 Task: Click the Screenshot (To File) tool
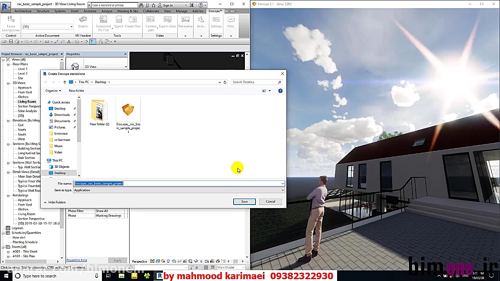pos(104,20)
